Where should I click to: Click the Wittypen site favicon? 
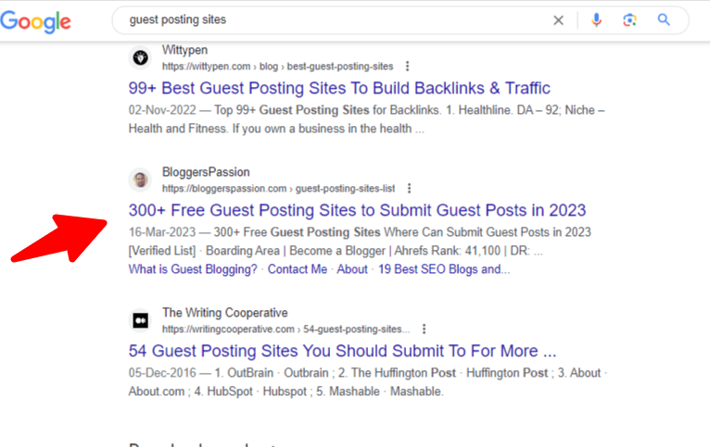[140, 58]
